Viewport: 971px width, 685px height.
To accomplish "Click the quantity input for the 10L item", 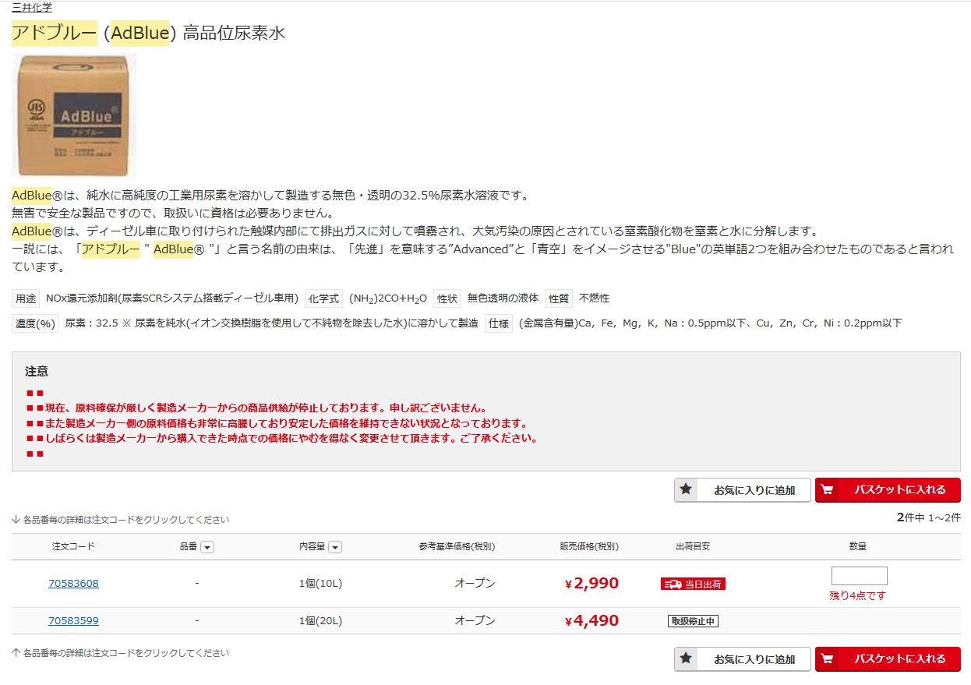I will pyautogui.click(x=859, y=576).
